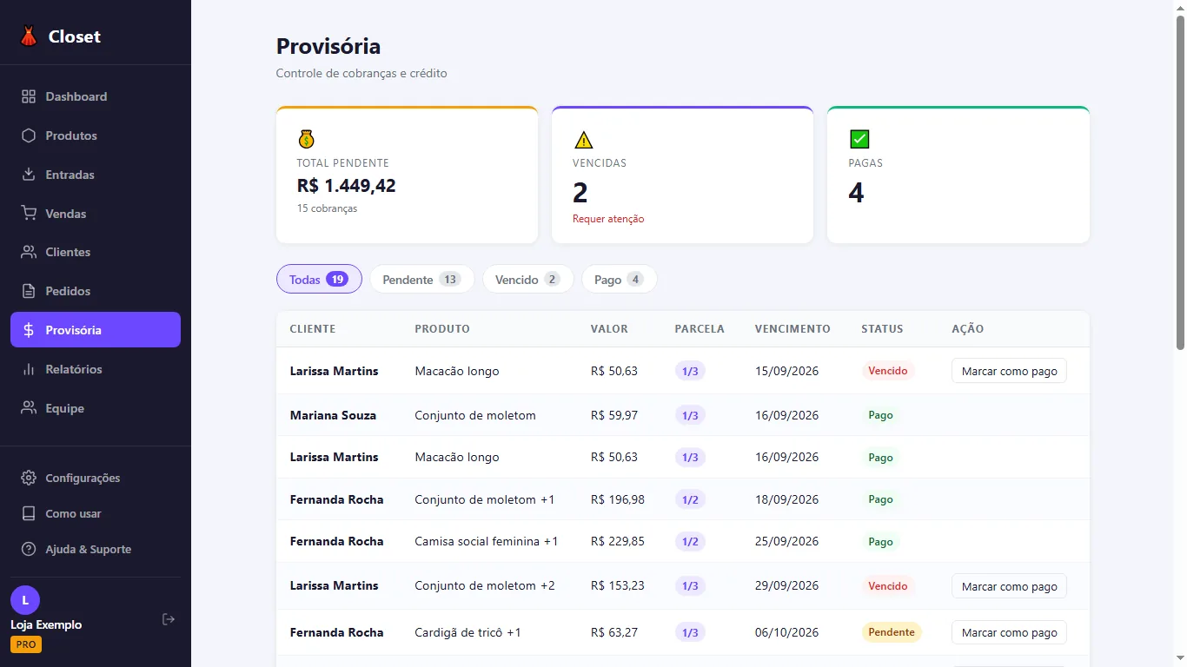
Task: Click the Provisória dollar sign icon
Action: 29,330
